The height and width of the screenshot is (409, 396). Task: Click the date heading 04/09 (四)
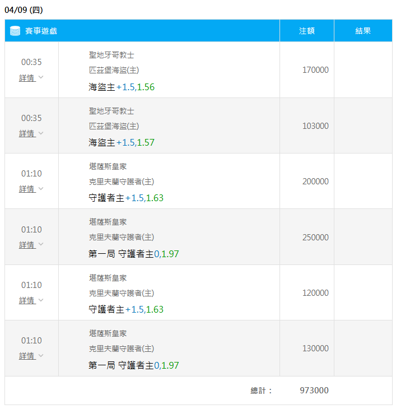[24, 10]
